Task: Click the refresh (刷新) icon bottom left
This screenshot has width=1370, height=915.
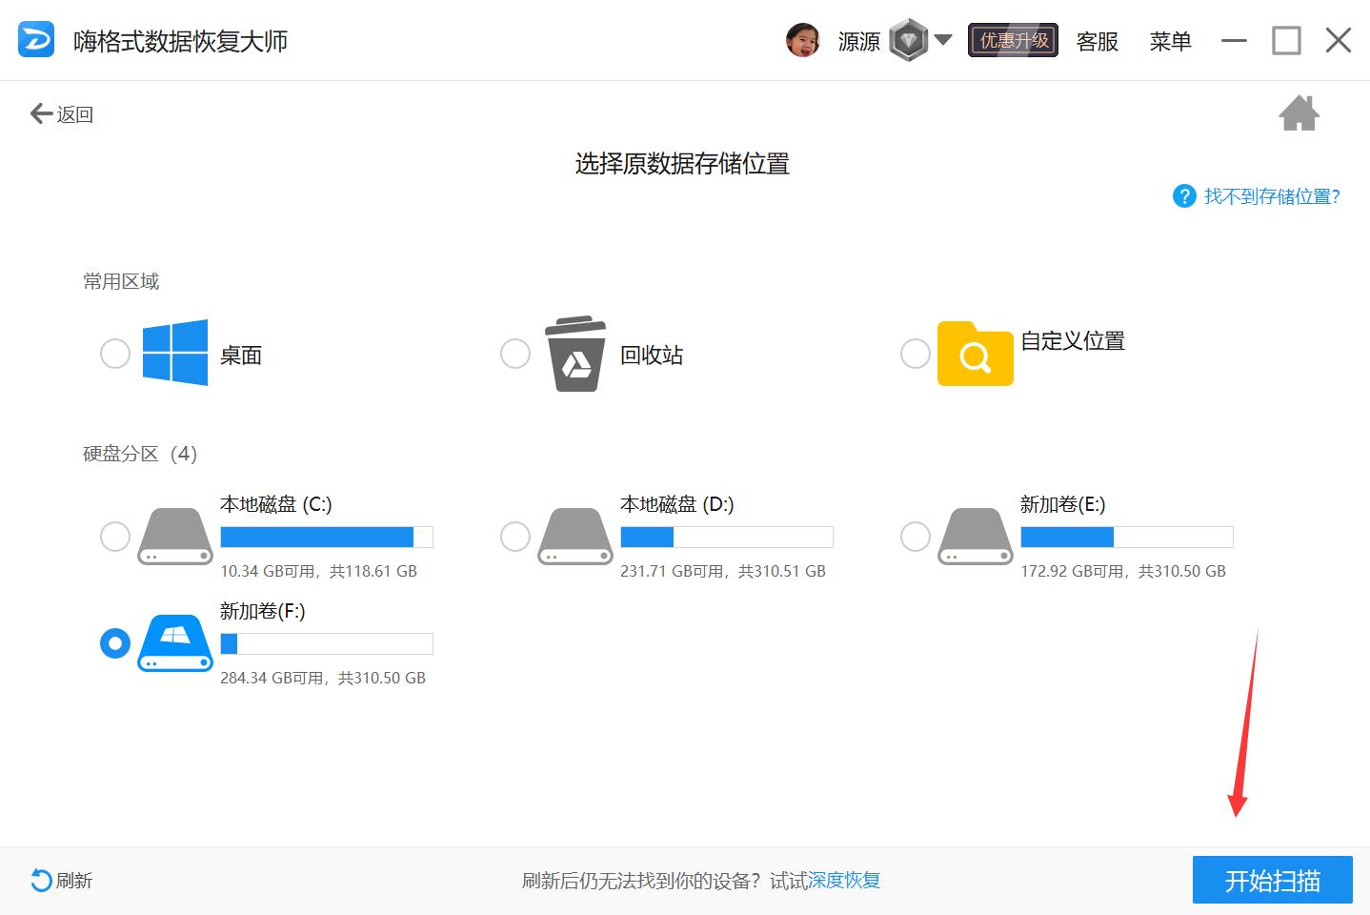Action: tap(39, 880)
